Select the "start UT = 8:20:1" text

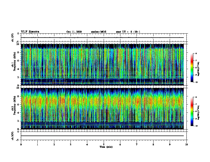tap(128, 32)
